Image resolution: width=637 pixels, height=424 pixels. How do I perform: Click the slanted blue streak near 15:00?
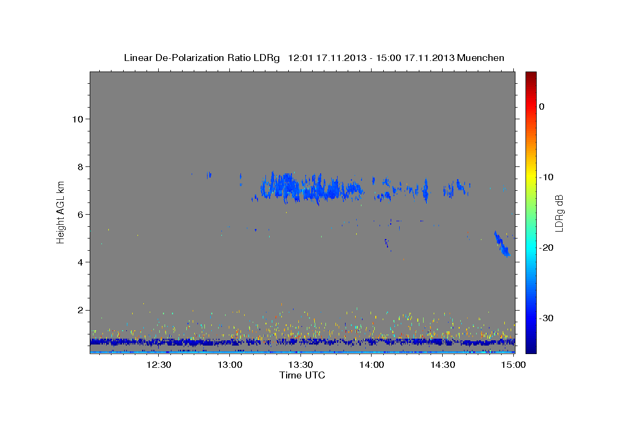(502, 244)
